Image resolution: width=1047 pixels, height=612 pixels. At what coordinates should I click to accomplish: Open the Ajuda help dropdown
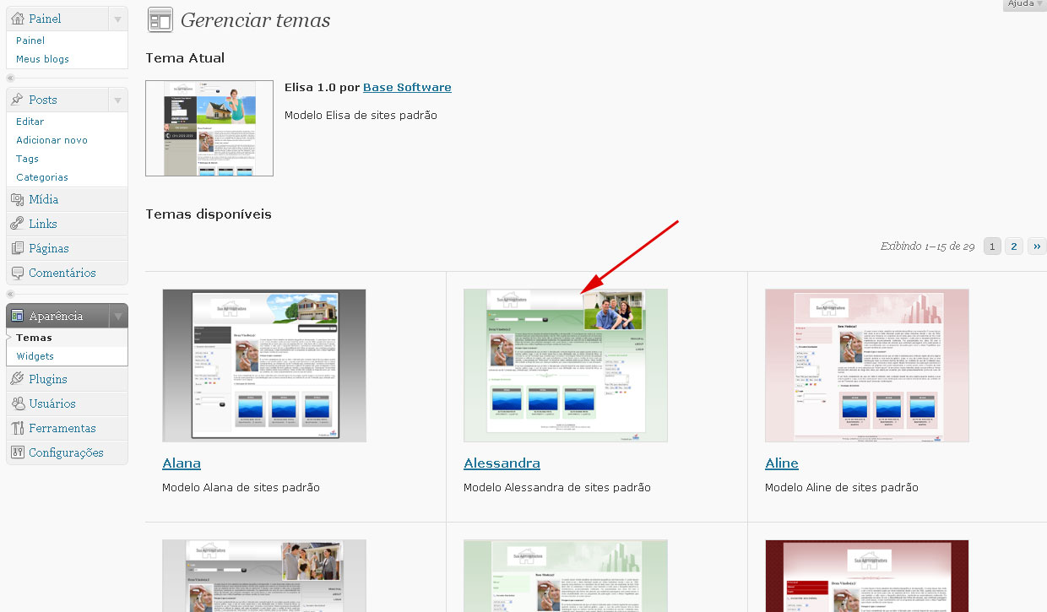(1024, 4)
